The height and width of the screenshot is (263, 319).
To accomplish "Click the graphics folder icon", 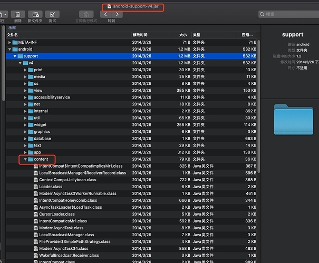I will pos(31,132).
